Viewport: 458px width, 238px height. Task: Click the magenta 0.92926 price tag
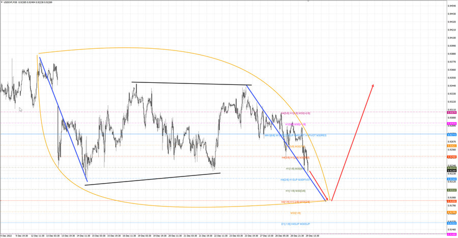pyautogui.click(x=451, y=124)
